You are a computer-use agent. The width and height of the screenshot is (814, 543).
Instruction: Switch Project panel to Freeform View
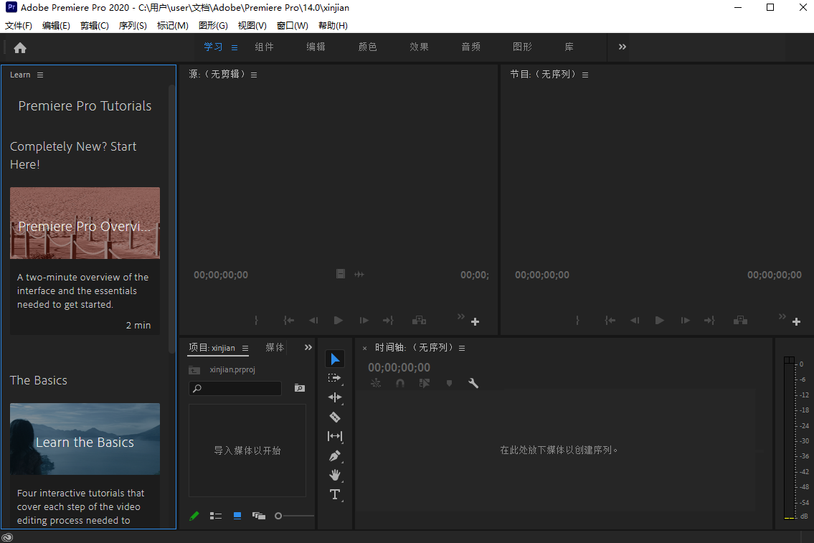coord(258,516)
